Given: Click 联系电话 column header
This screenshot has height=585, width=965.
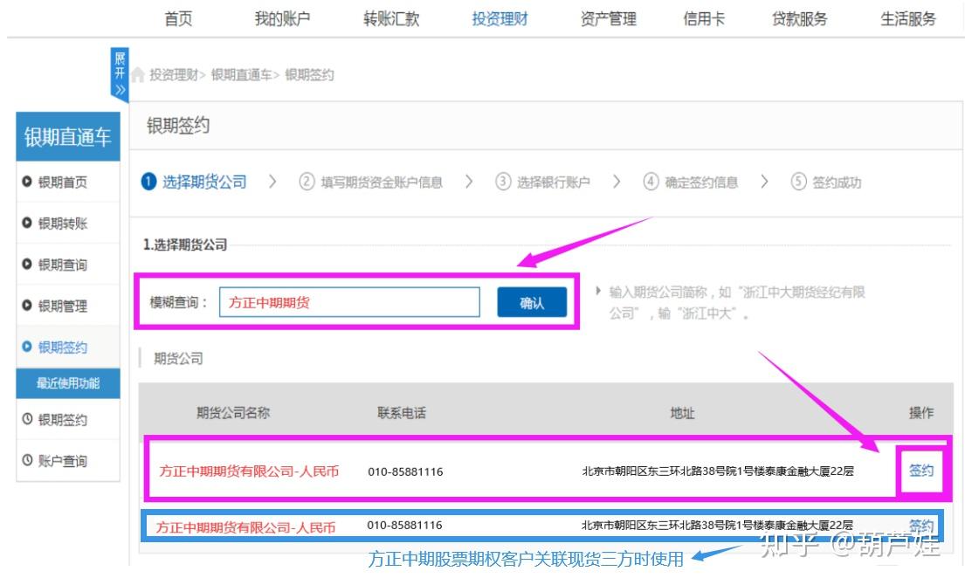Looking at the screenshot, I should point(402,413).
